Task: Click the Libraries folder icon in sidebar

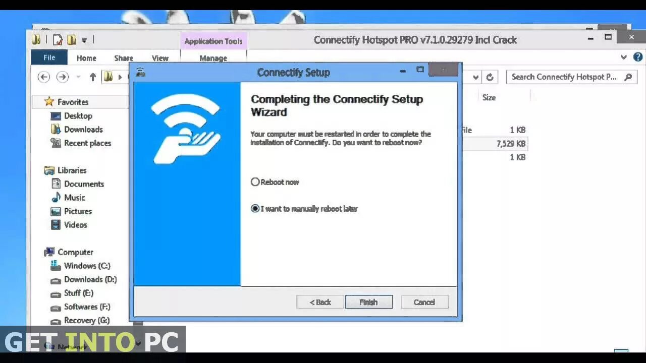Action: [x=49, y=170]
